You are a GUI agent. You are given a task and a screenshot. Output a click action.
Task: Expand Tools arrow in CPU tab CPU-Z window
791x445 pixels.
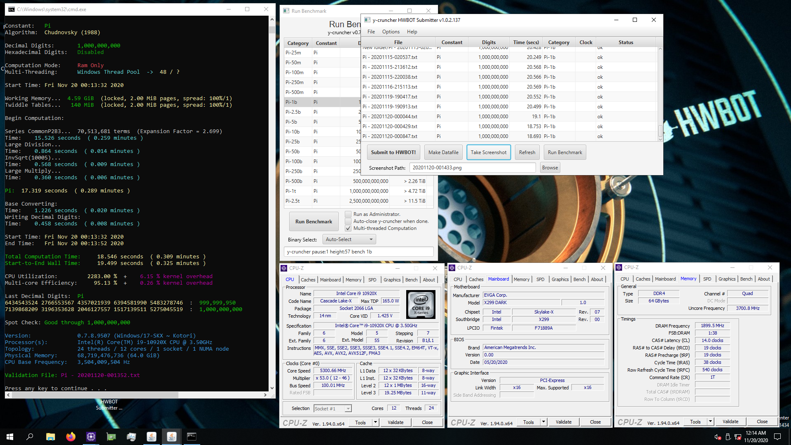coord(375,422)
